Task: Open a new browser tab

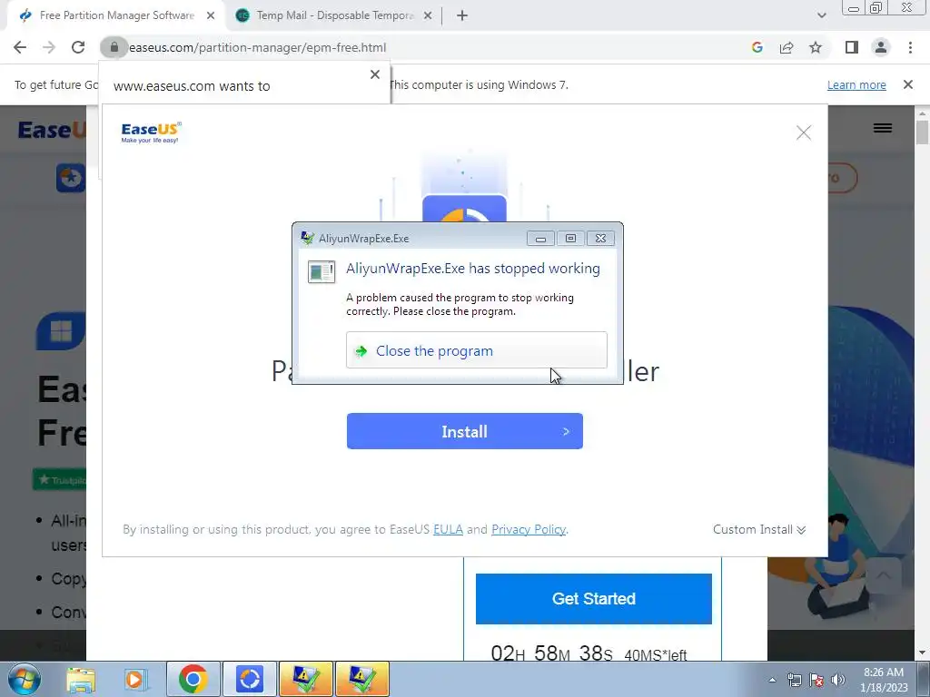Action: [x=462, y=15]
